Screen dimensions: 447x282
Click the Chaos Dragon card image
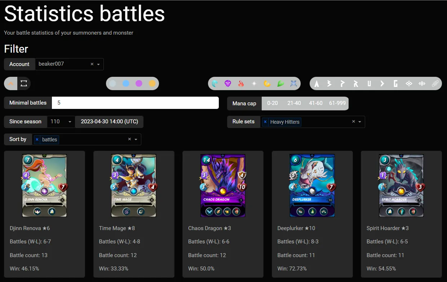[x=223, y=186]
